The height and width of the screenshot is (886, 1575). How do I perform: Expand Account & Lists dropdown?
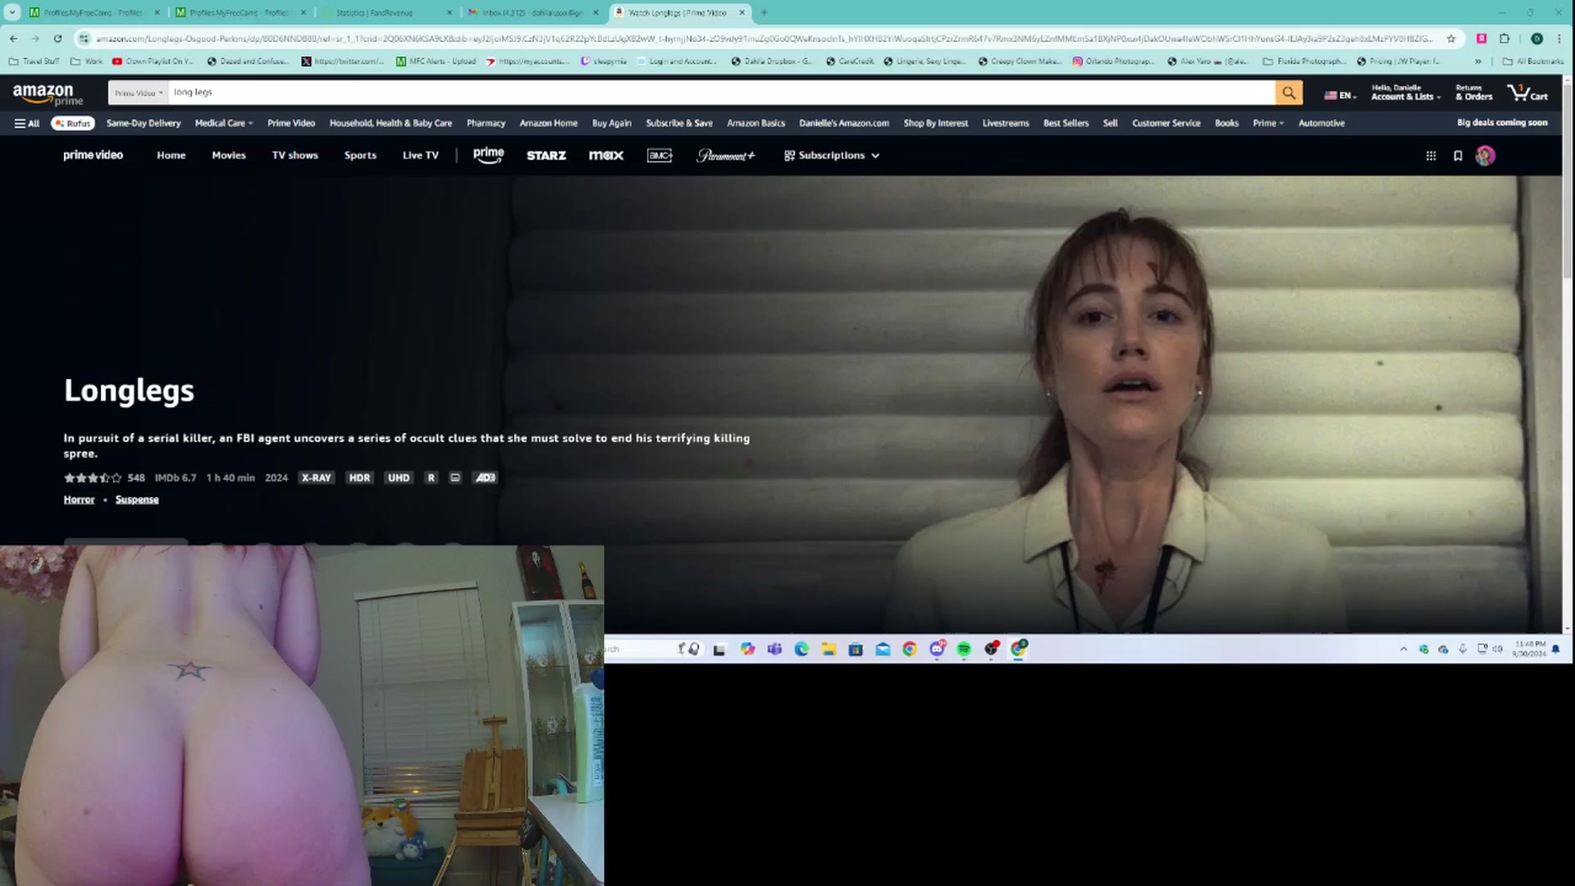1406,93
